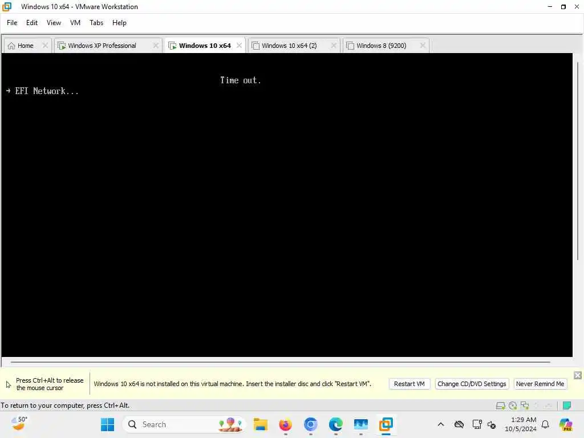Click the mouse cursor hint icon

pyautogui.click(x=8, y=384)
